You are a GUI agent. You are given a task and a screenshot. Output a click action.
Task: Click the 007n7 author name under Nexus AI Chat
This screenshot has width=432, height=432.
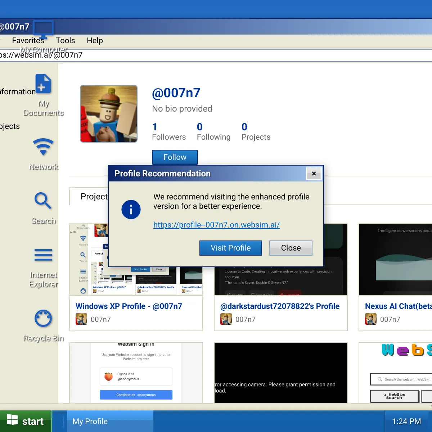(390, 319)
